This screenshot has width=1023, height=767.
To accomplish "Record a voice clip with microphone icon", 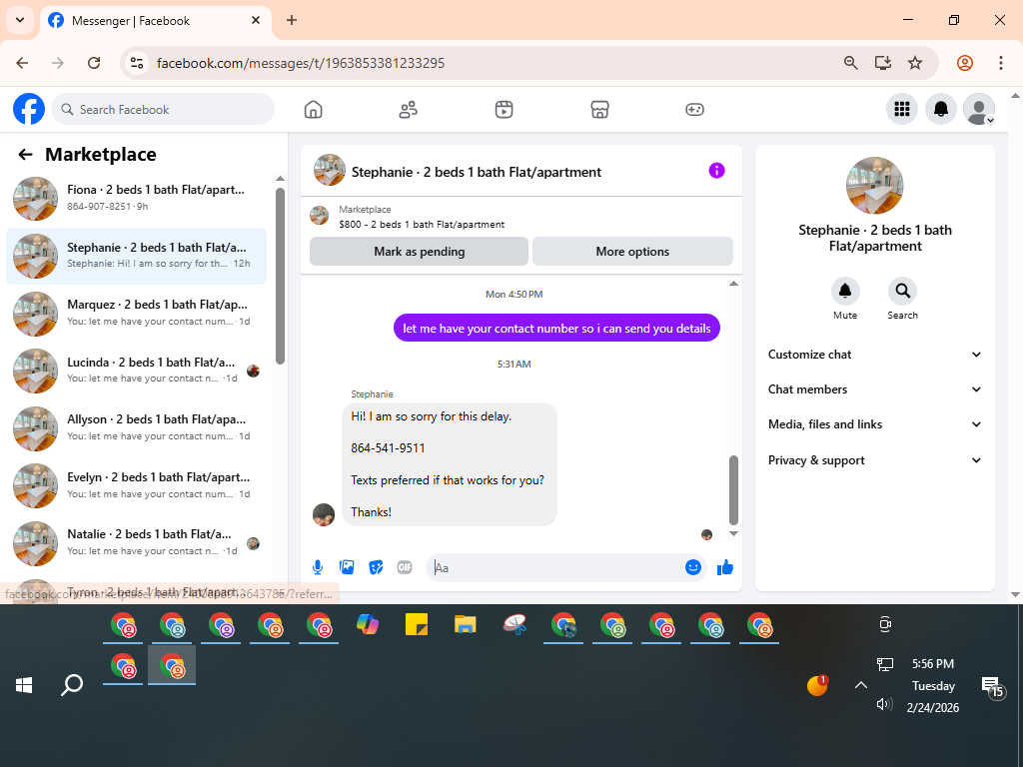I will click(318, 567).
